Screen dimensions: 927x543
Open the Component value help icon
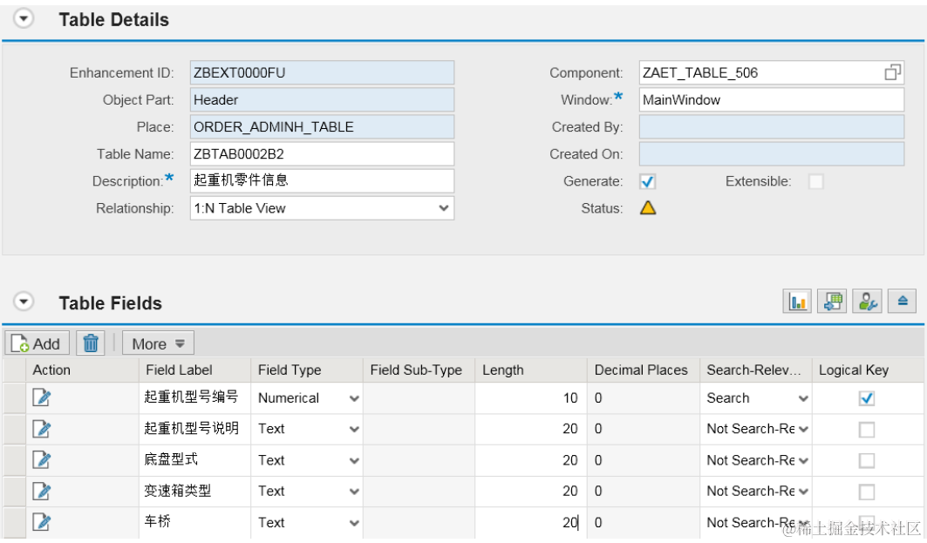coord(892,72)
